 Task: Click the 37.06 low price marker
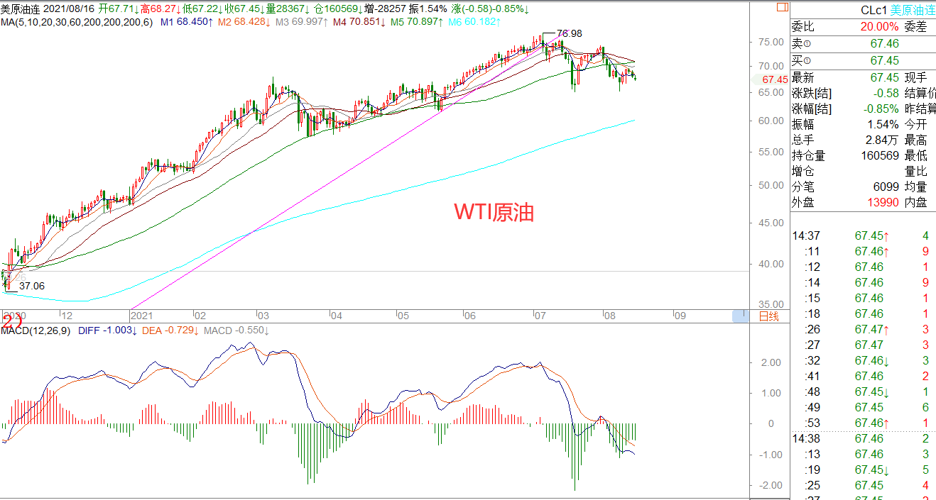point(32,286)
